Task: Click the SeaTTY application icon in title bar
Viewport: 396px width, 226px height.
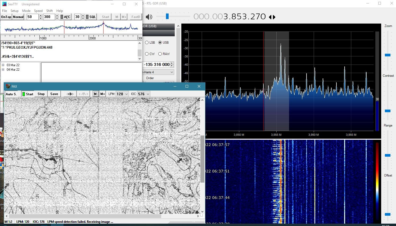Action: (x=4, y=4)
